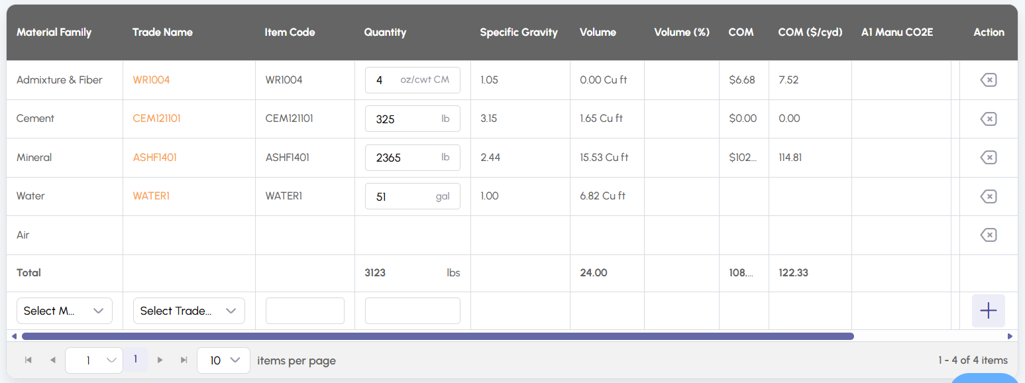This screenshot has height=383, width=1025.
Task: Click the A1 Manu CO2E column header
Action: point(897,32)
